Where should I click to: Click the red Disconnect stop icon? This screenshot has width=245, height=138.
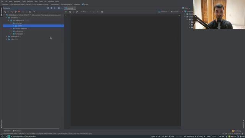click(19, 12)
